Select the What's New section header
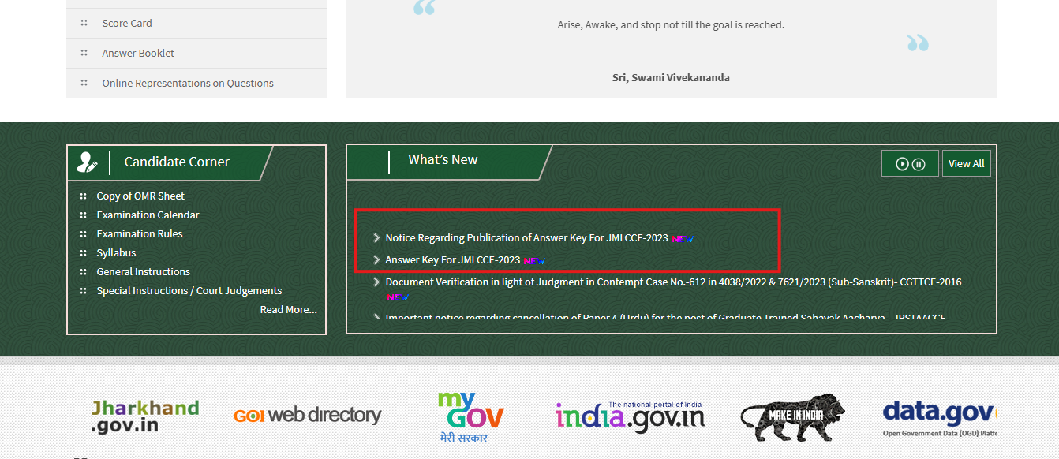Viewport: 1059px width, 459px height. coord(443,159)
